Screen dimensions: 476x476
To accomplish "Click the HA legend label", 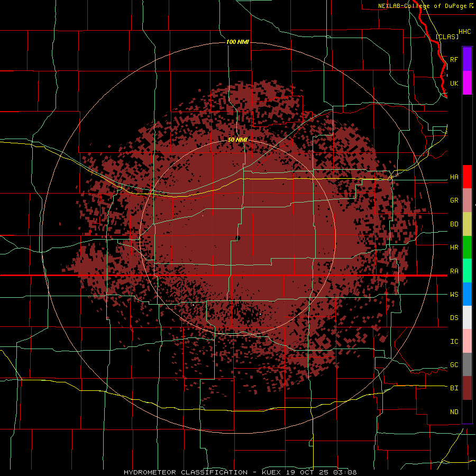I will [x=454, y=177].
